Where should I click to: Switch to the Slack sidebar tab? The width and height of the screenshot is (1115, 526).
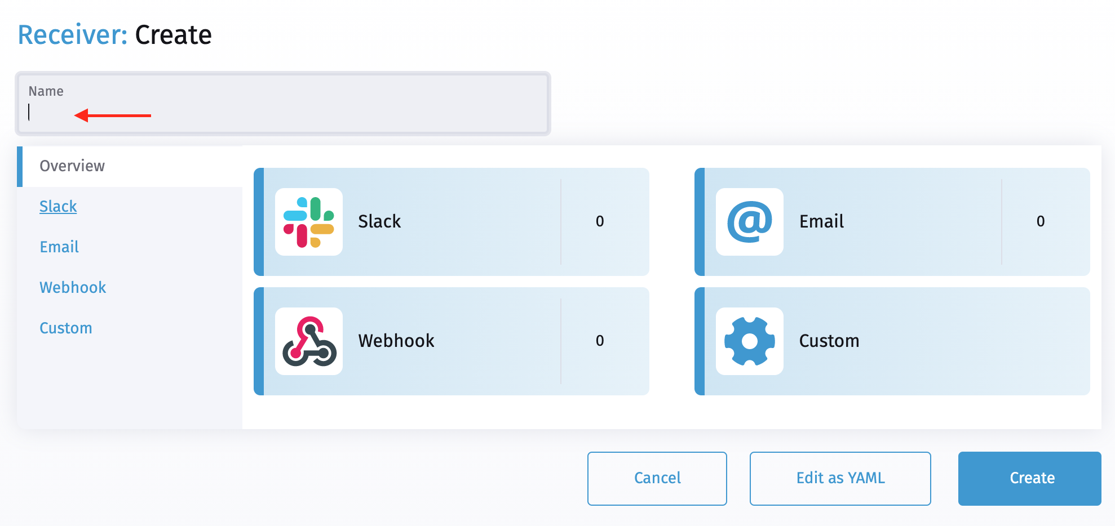click(57, 206)
